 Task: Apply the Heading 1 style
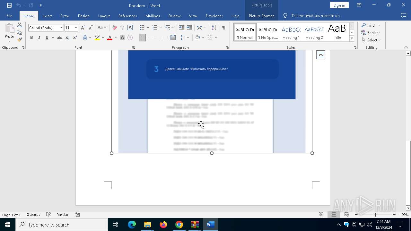[x=291, y=32]
